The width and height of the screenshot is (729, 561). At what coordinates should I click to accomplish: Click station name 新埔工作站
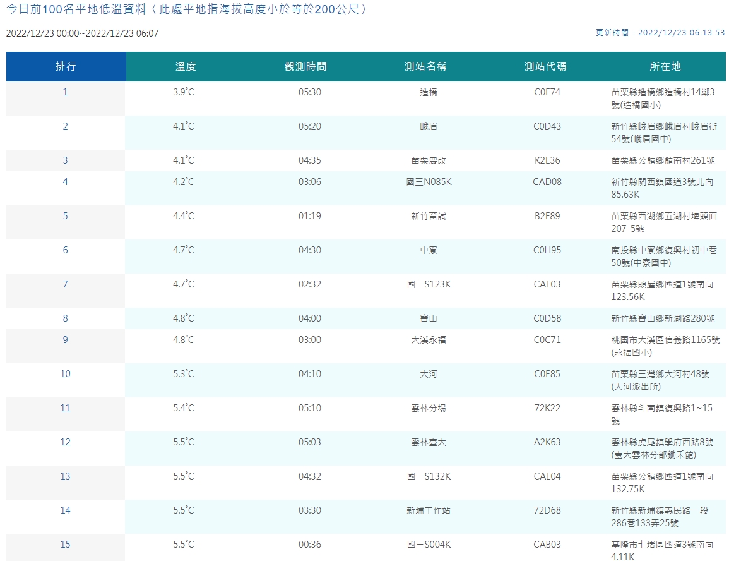click(x=428, y=510)
